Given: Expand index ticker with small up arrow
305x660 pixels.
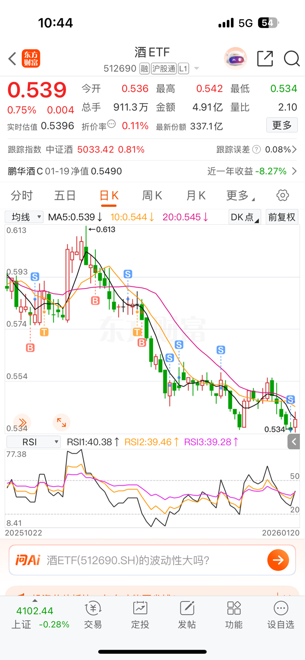Looking at the screenshot, I should pyautogui.click(x=35, y=601).
